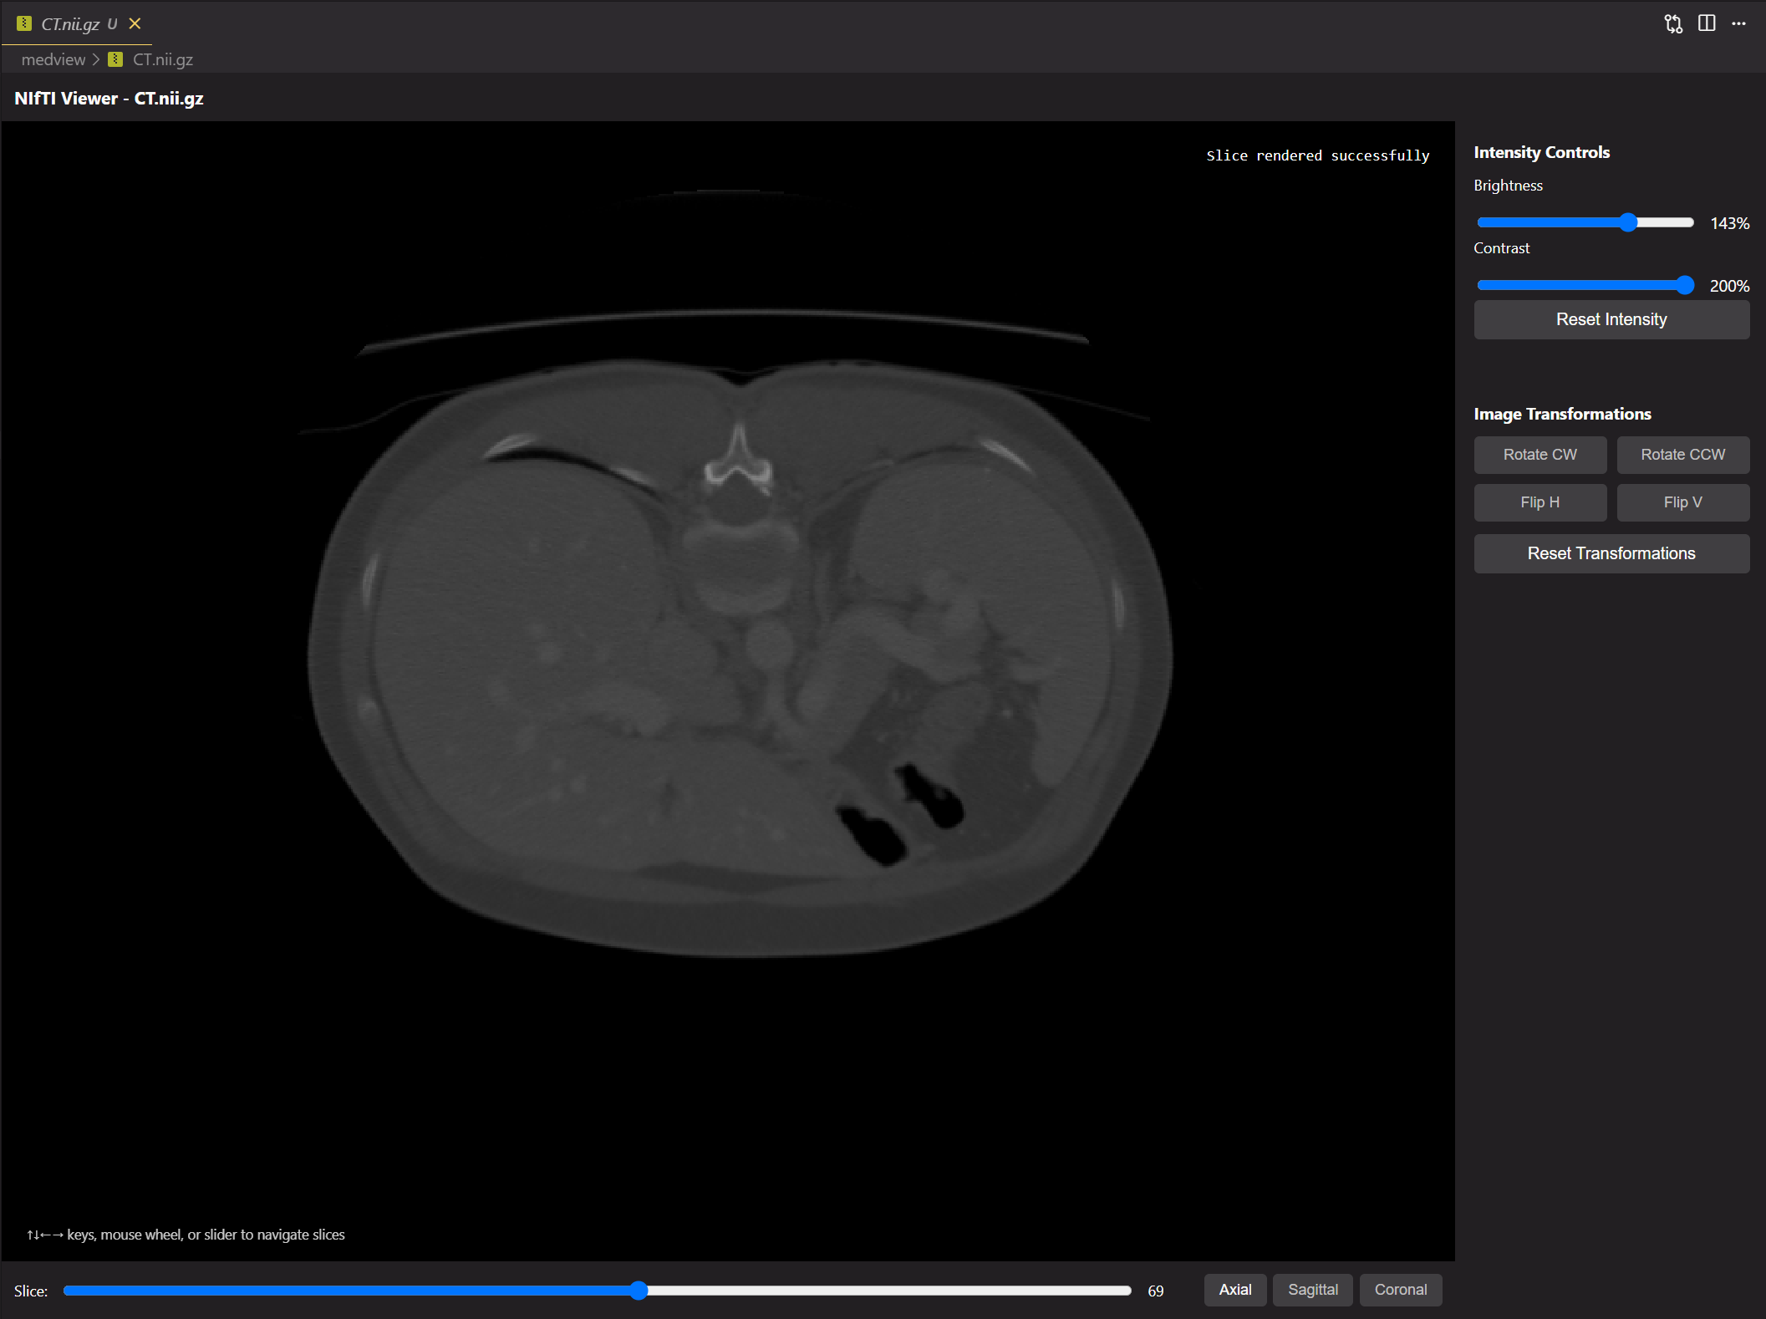The width and height of the screenshot is (1766, 1319).
Task: Click the Reset Intensity button
Action: point(1611,319)
